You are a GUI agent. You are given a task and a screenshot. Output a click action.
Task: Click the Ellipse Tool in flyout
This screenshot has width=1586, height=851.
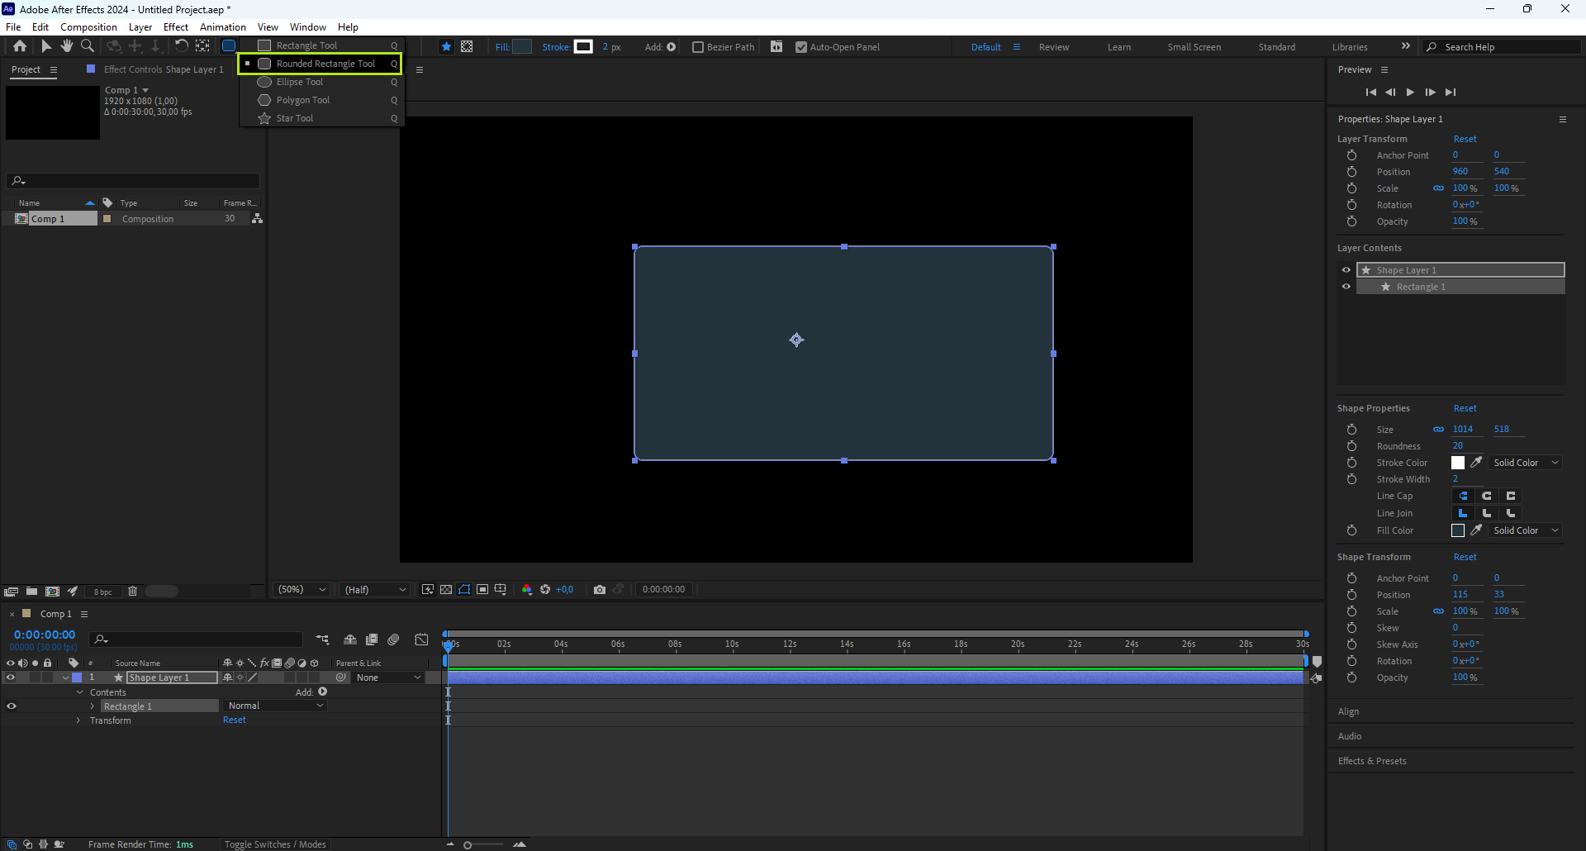[x=299, y=82]
